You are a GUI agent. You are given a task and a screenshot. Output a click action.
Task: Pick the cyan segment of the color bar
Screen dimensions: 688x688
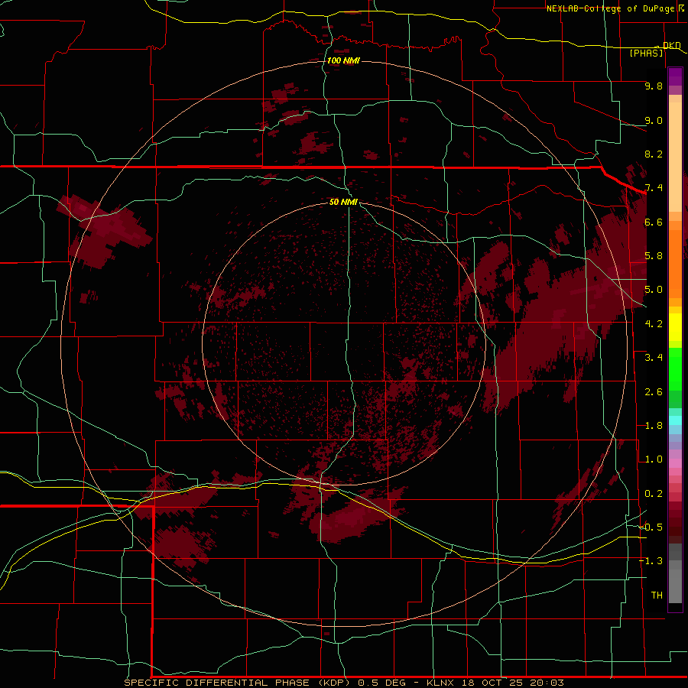pos(675,420)
